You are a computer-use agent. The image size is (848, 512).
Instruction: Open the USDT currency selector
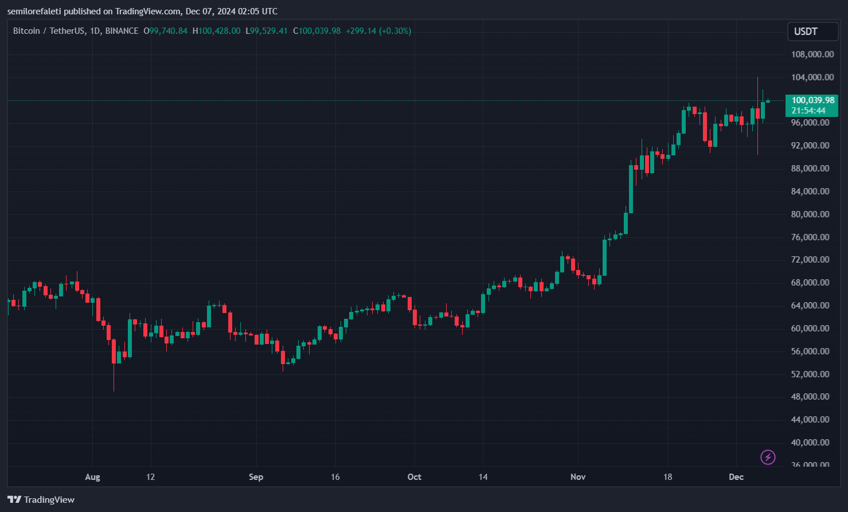[813, 32]
